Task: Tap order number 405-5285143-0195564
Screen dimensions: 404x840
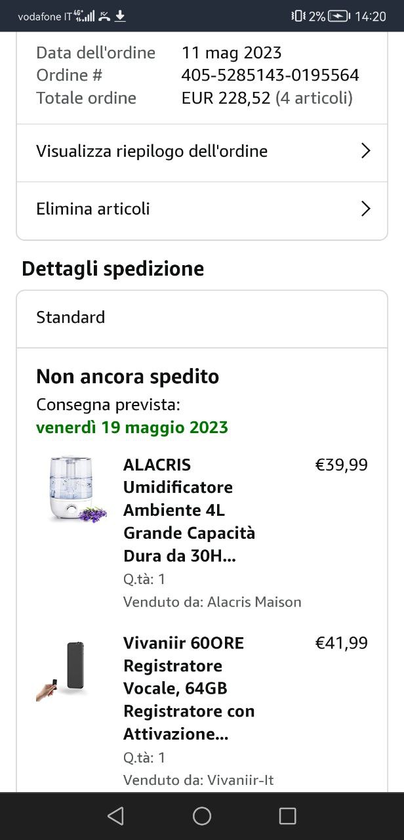Action: click(270, 75)
